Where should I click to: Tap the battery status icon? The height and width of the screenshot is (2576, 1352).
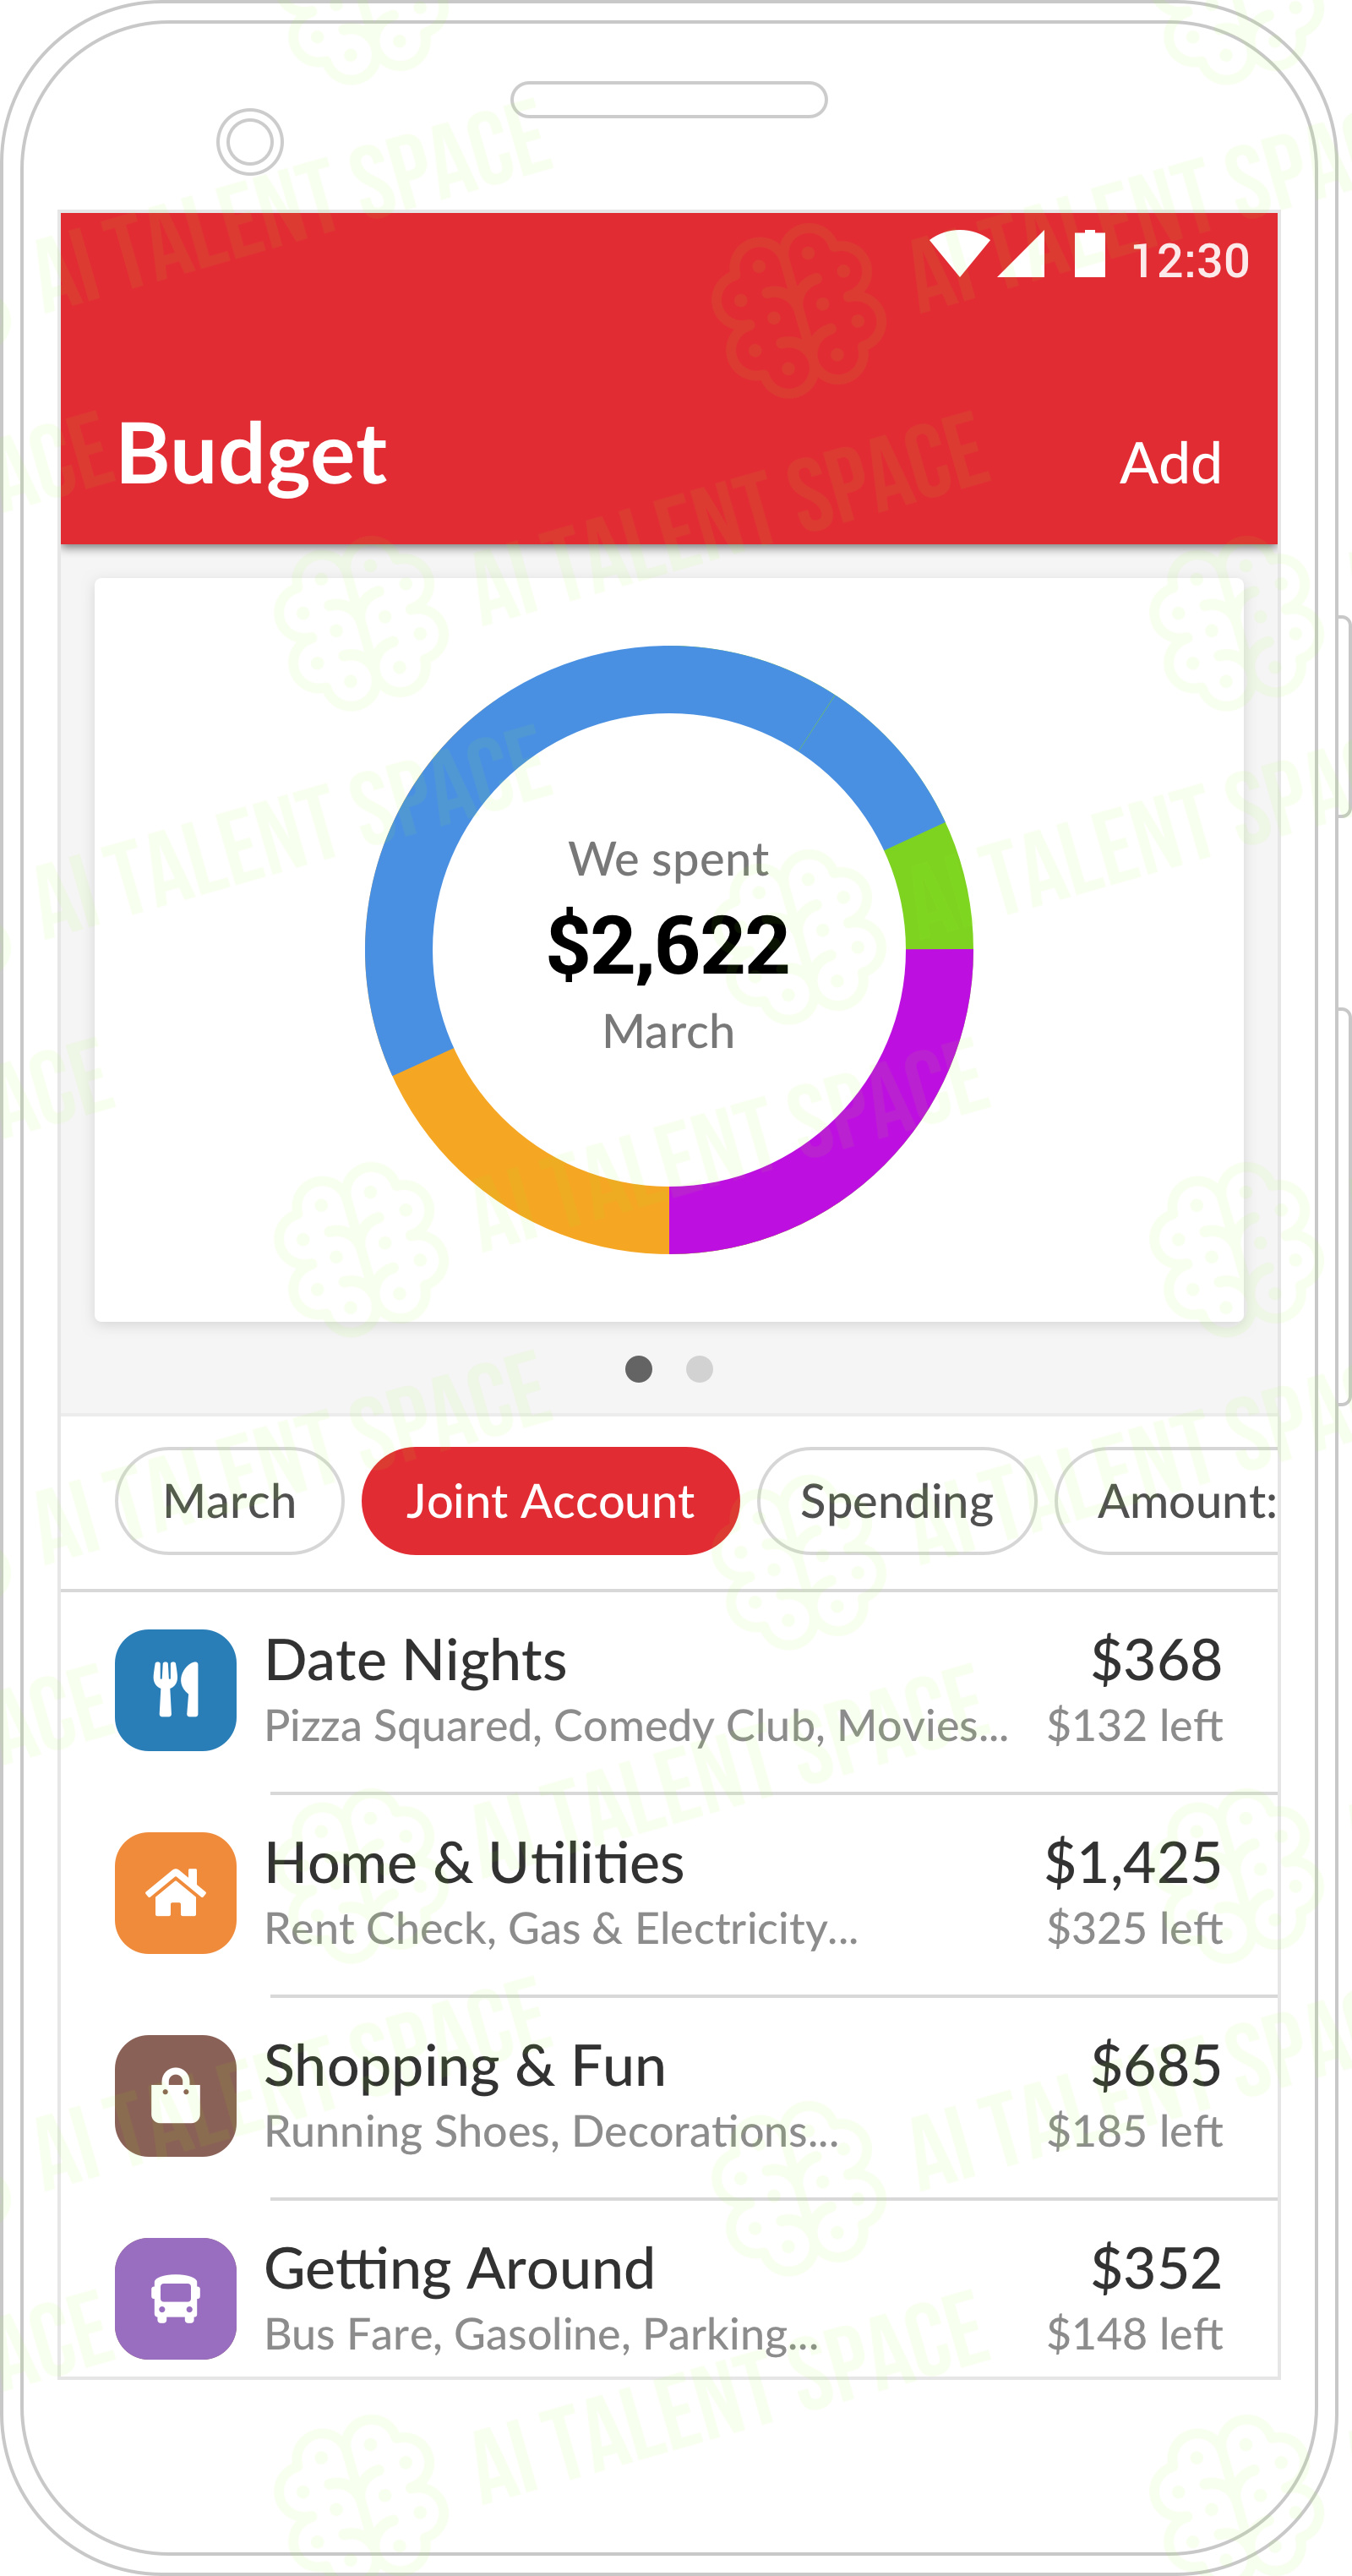(x=1090, y=253)
